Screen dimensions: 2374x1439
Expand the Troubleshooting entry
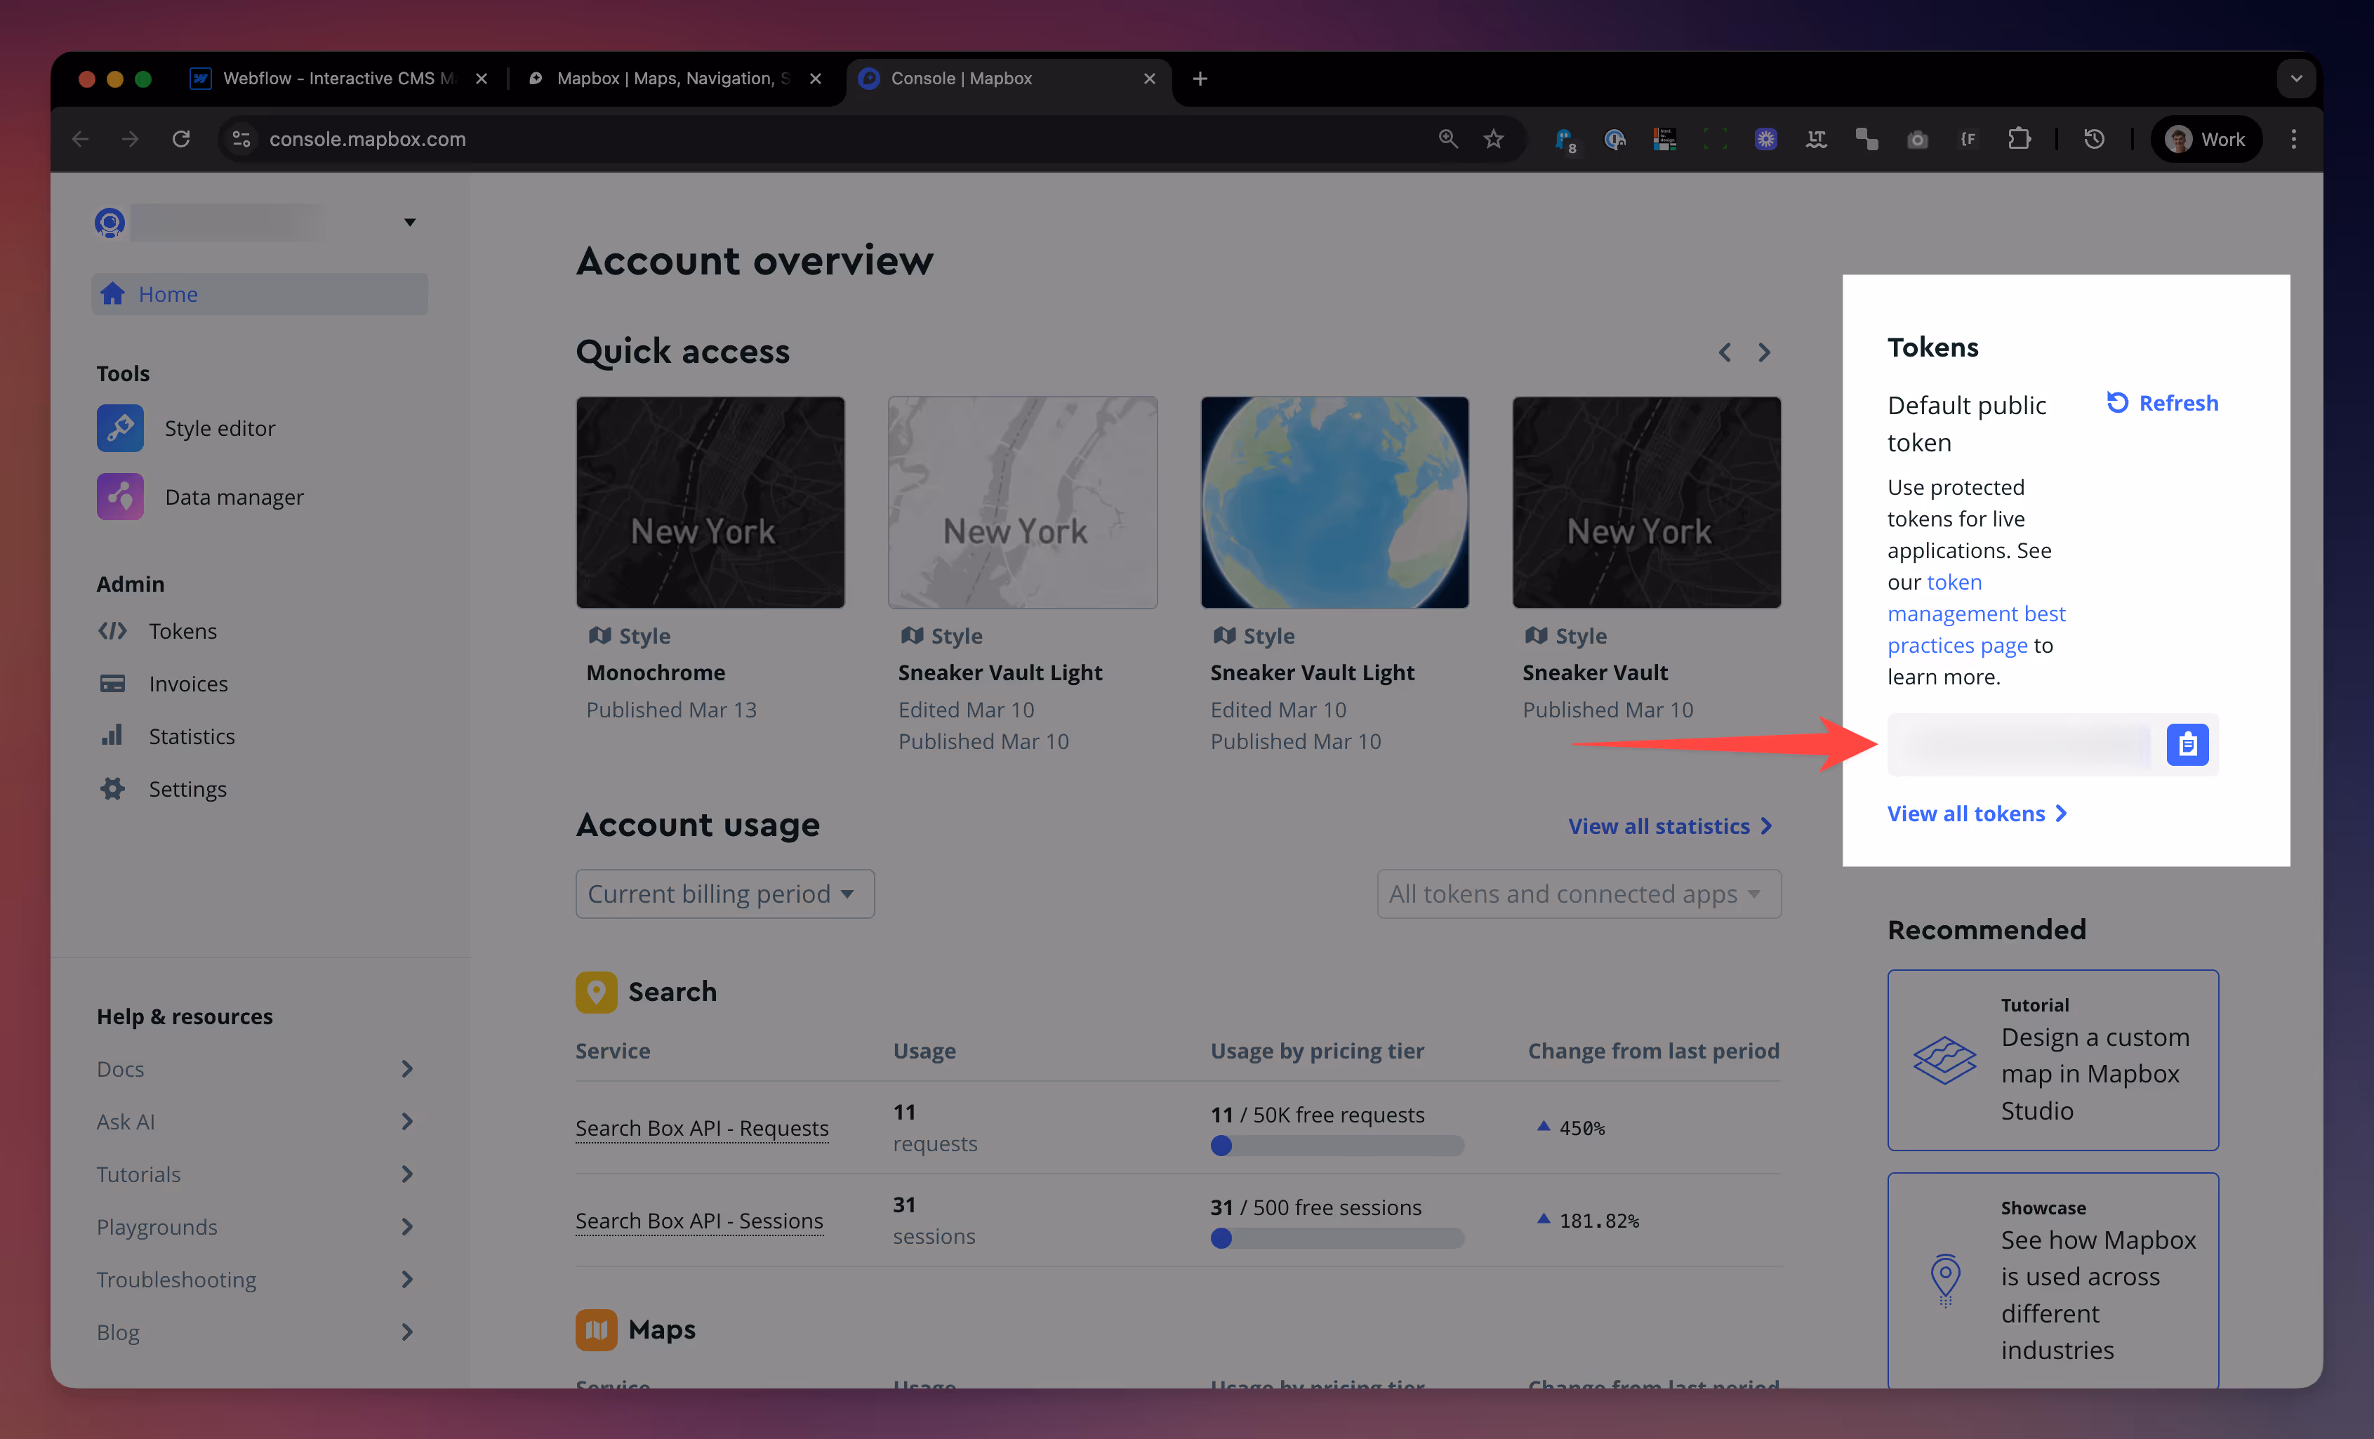tap(256, 1279)
